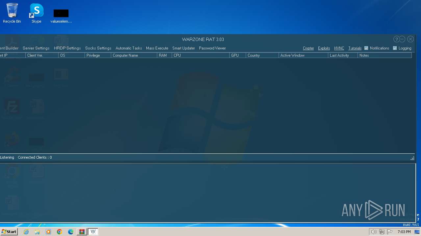Open the Exploits link
421x236 pixels.
pyautogui.click(x=324, y=48)
